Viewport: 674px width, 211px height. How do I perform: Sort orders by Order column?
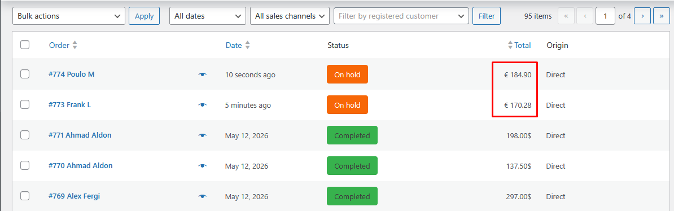coord(63,45)
